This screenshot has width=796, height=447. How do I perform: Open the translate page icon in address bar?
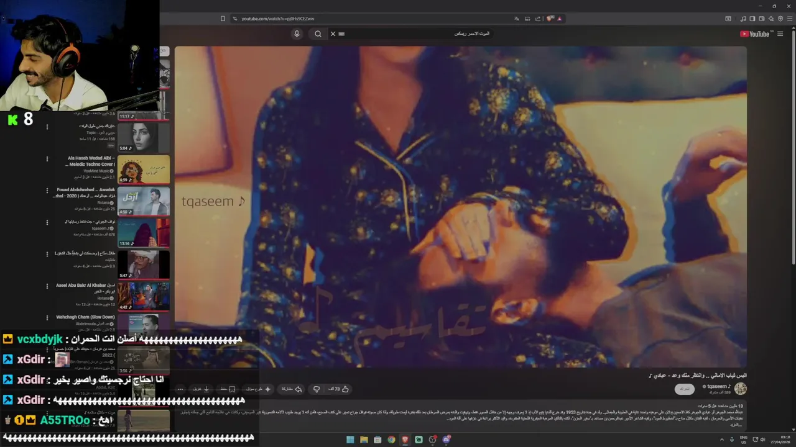tap(516, 19)
